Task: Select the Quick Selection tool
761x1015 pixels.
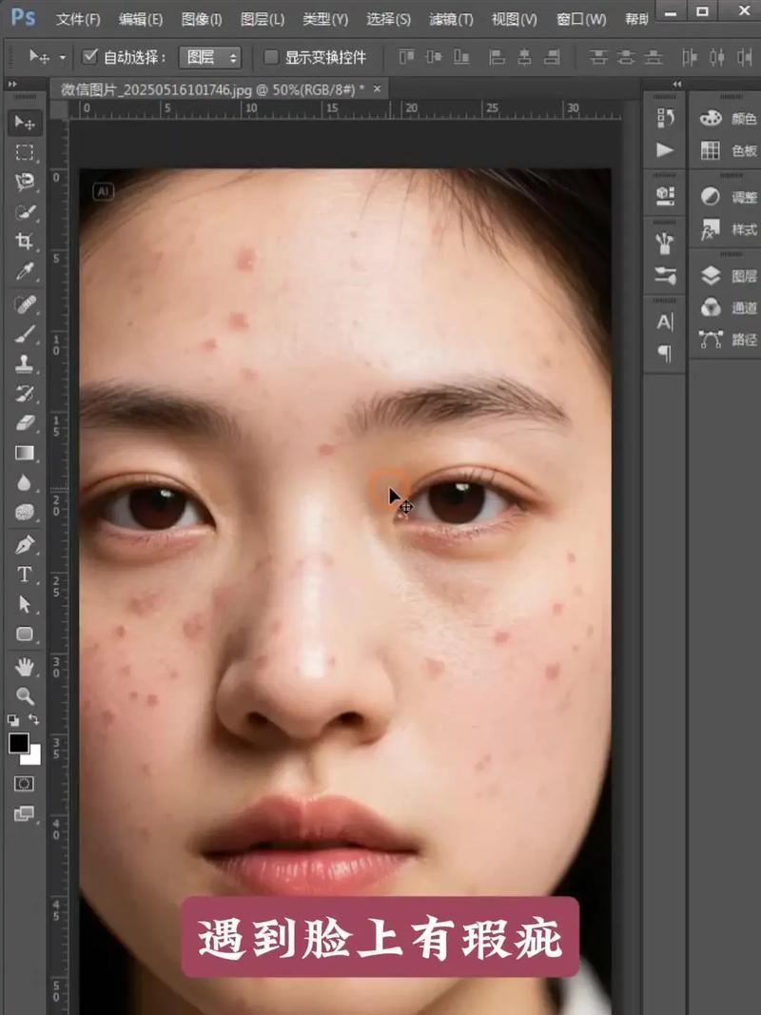Action: tap(25, 212)
